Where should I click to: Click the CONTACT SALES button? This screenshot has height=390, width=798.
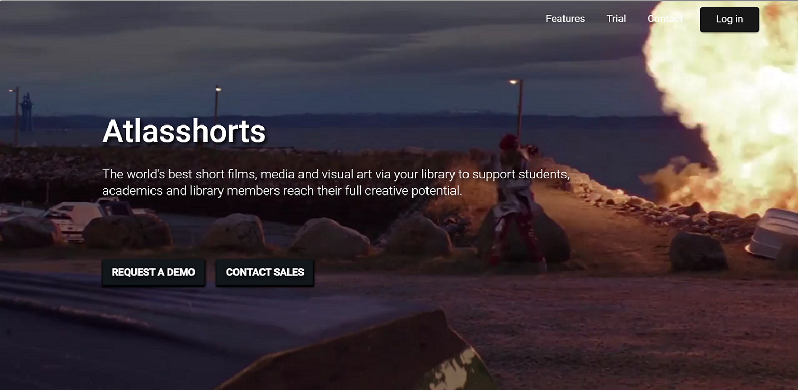click(x=265, y=272)
